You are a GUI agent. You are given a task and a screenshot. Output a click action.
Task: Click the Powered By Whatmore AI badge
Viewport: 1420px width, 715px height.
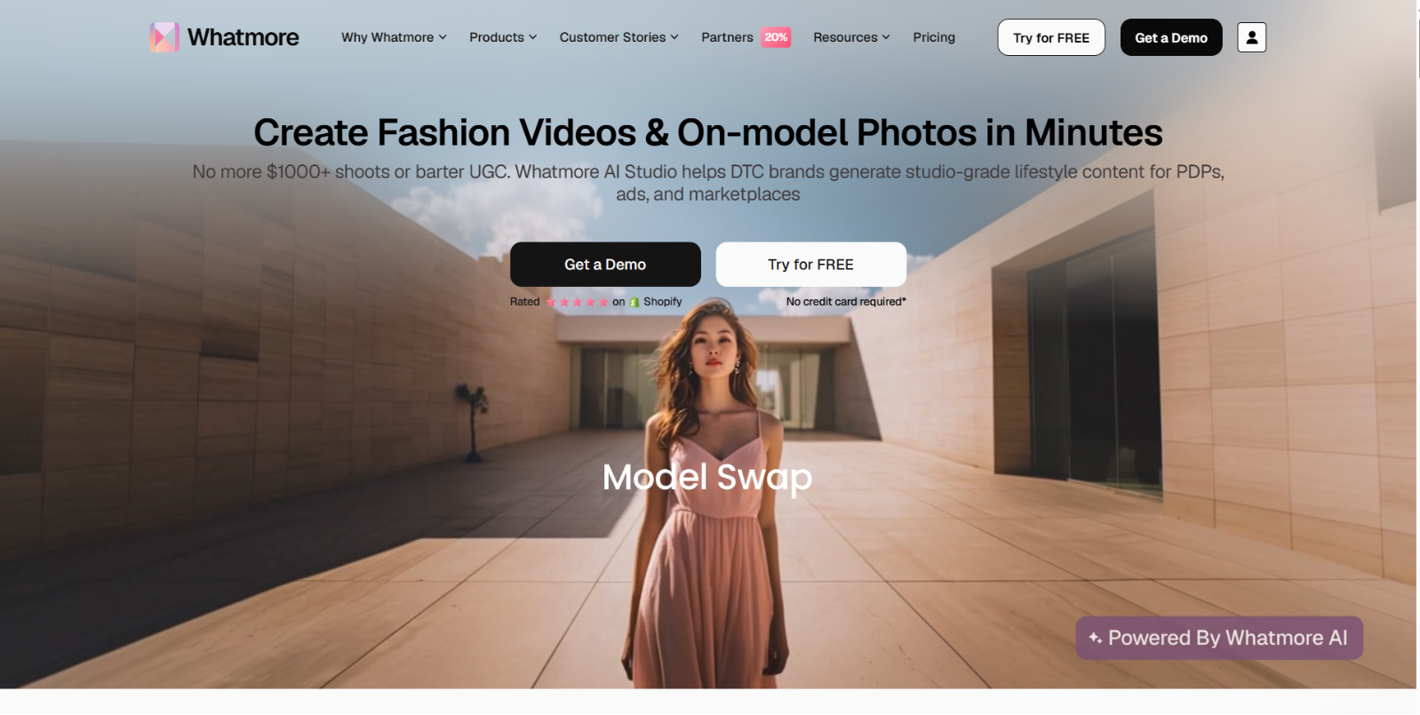pos(1219,638)
